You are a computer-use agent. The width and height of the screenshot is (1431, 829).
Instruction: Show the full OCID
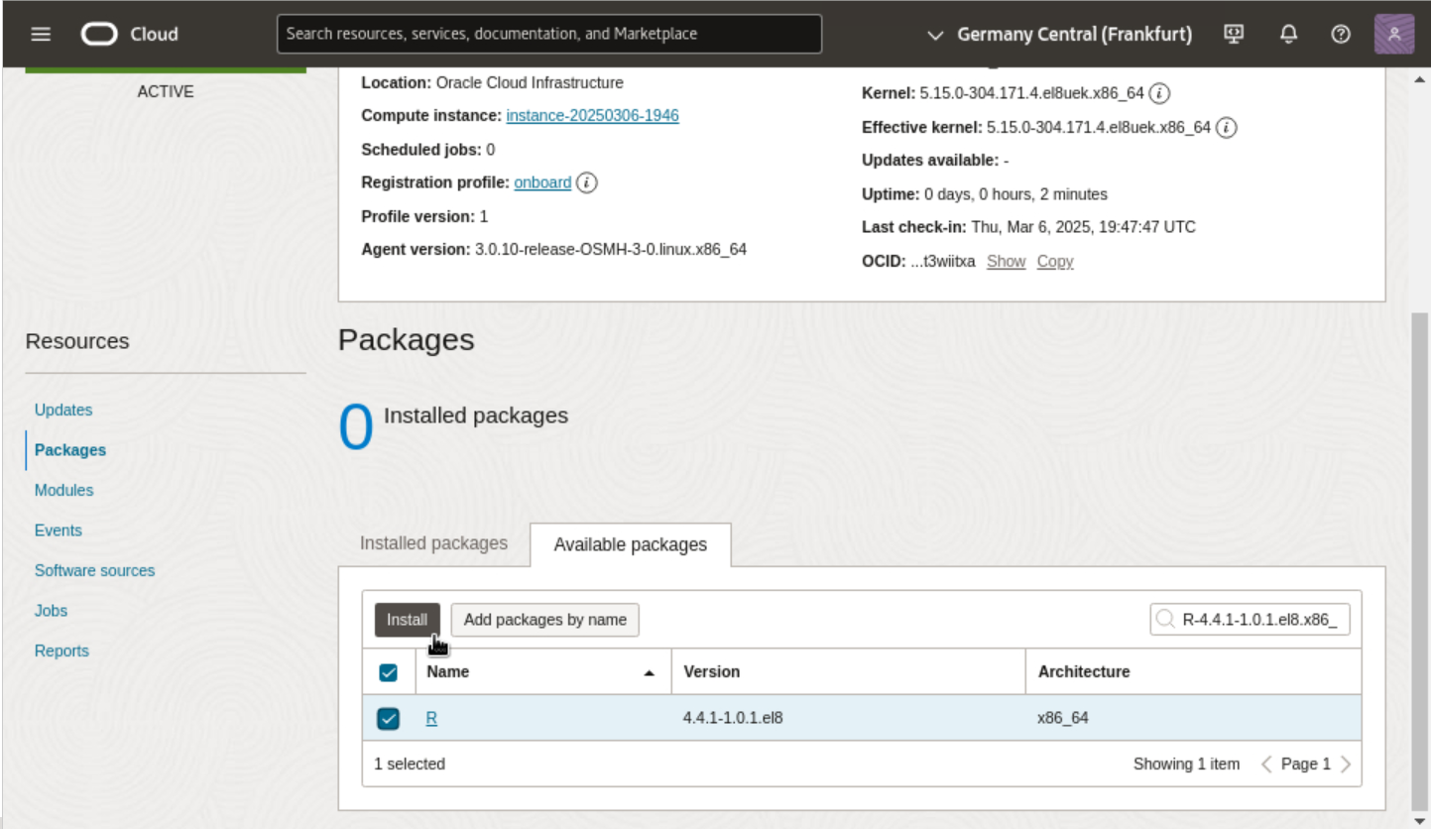pos(1007,262)
